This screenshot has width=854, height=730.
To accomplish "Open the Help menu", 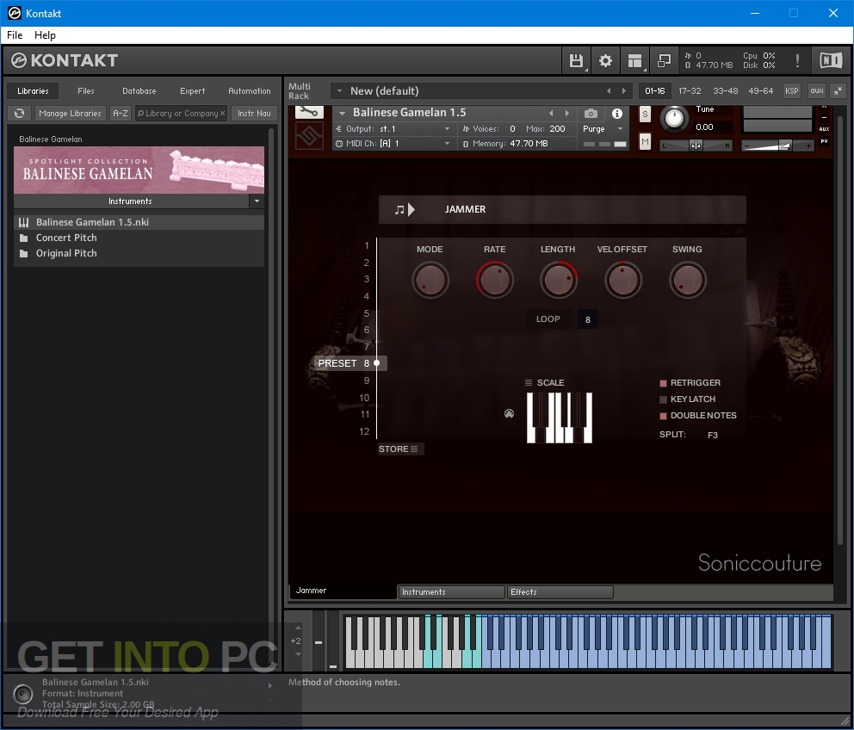I will click(45, 35).
